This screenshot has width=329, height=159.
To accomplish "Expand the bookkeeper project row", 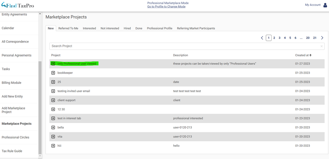I will pyautogui.click(x=53, y=73).
